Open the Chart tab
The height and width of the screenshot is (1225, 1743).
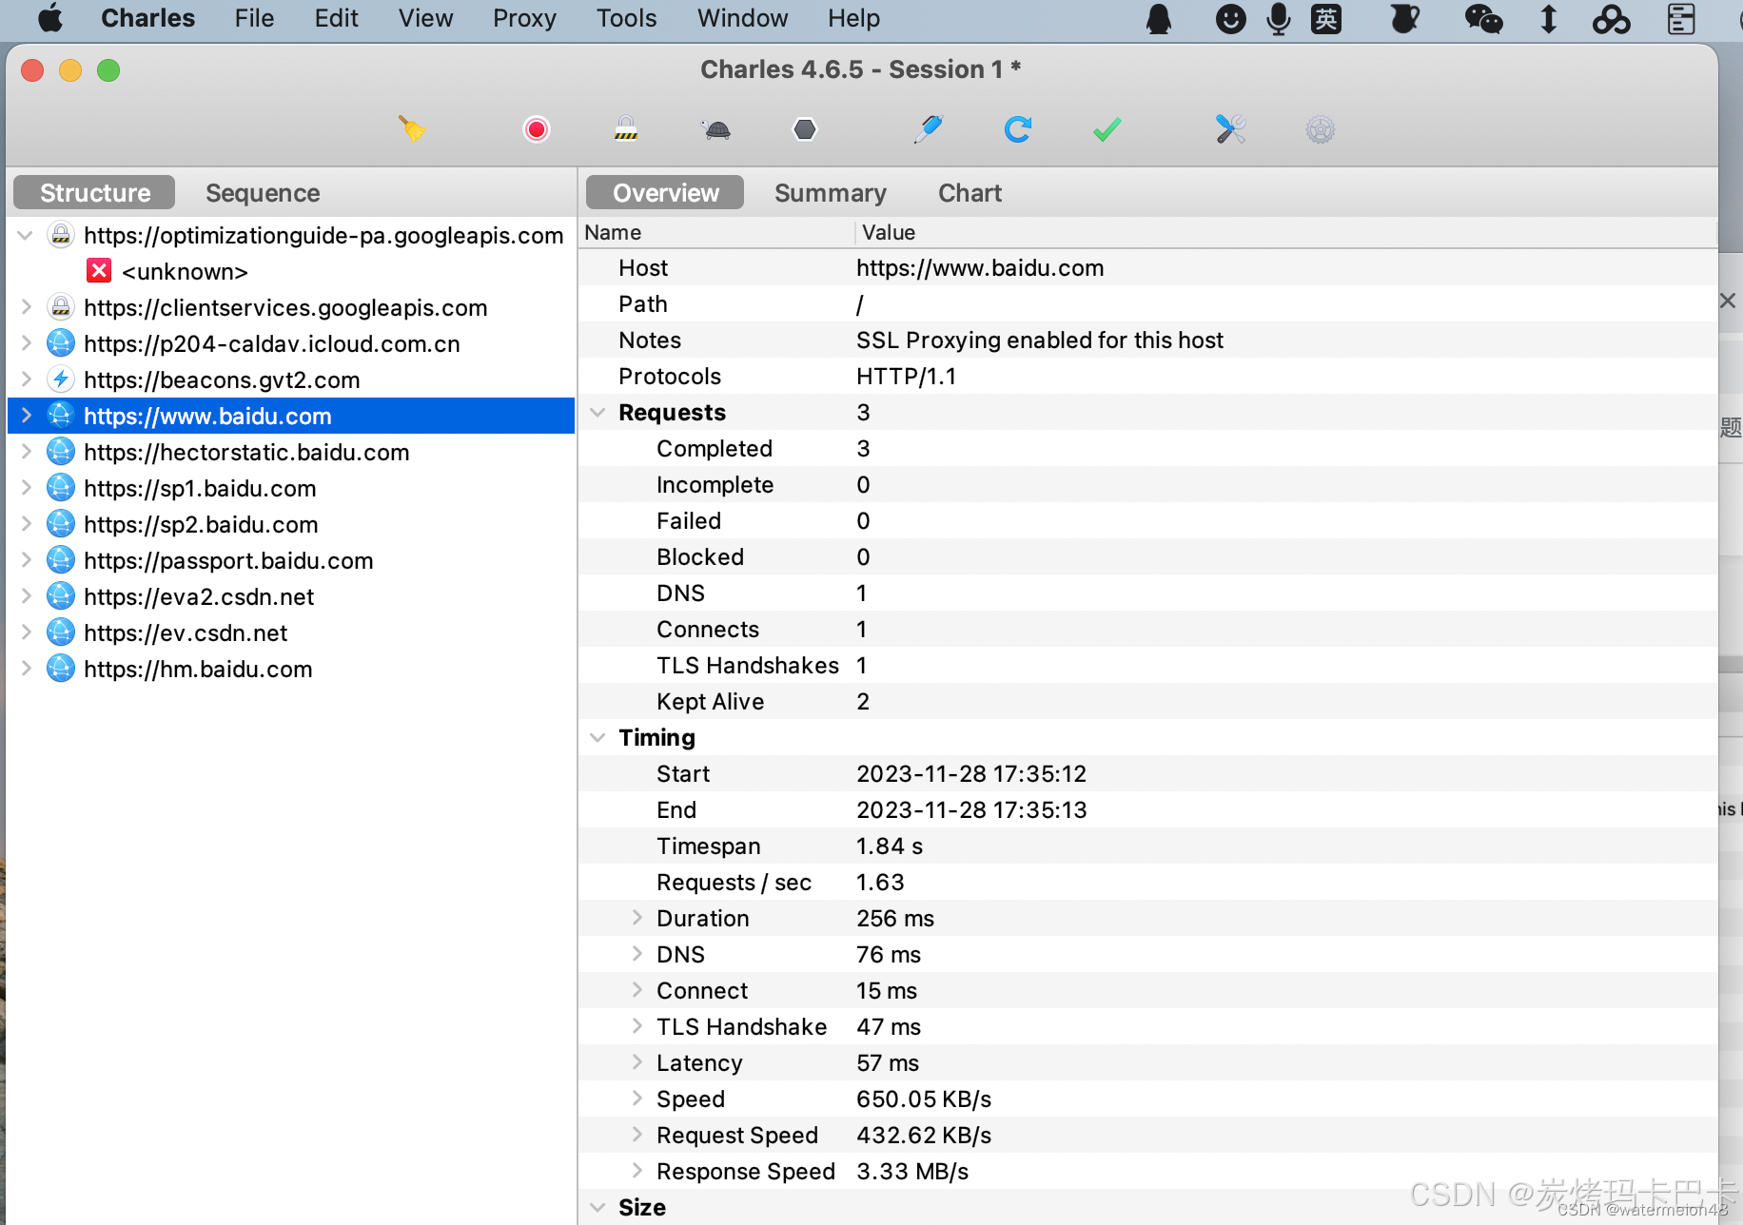coord(969,193)
